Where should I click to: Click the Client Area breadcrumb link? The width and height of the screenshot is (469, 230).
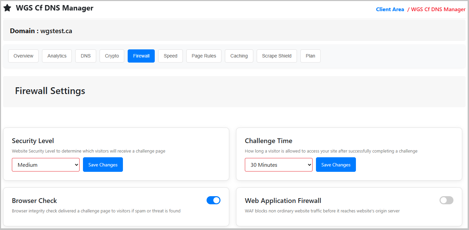390,9
